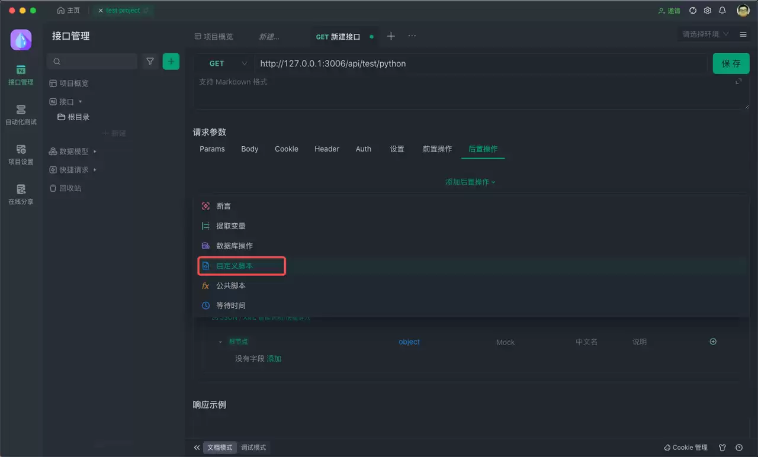Expand 数据模型 in the tree
The width and height of the screenshot is (758, 457).
(x=95, y=152)
